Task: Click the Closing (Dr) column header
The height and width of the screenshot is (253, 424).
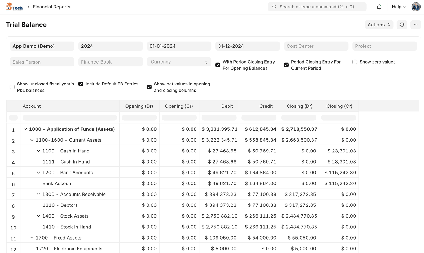Action: coord(299,106)
